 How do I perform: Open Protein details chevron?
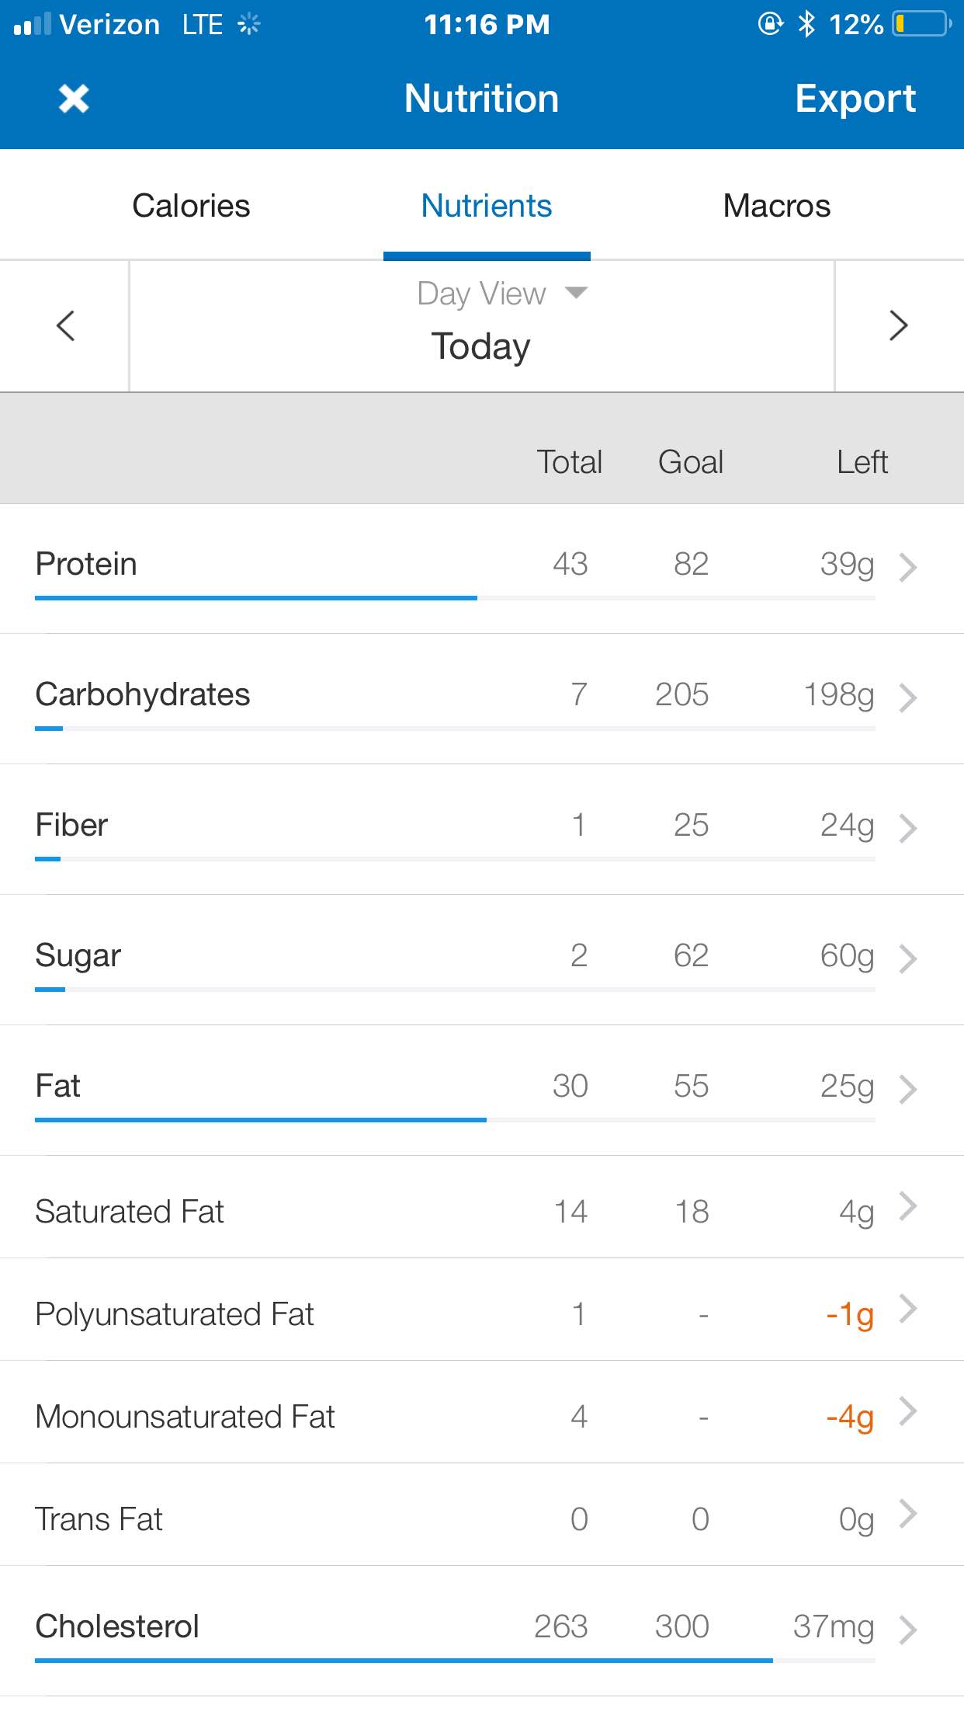pyautogui.click(x=907, y=567)
